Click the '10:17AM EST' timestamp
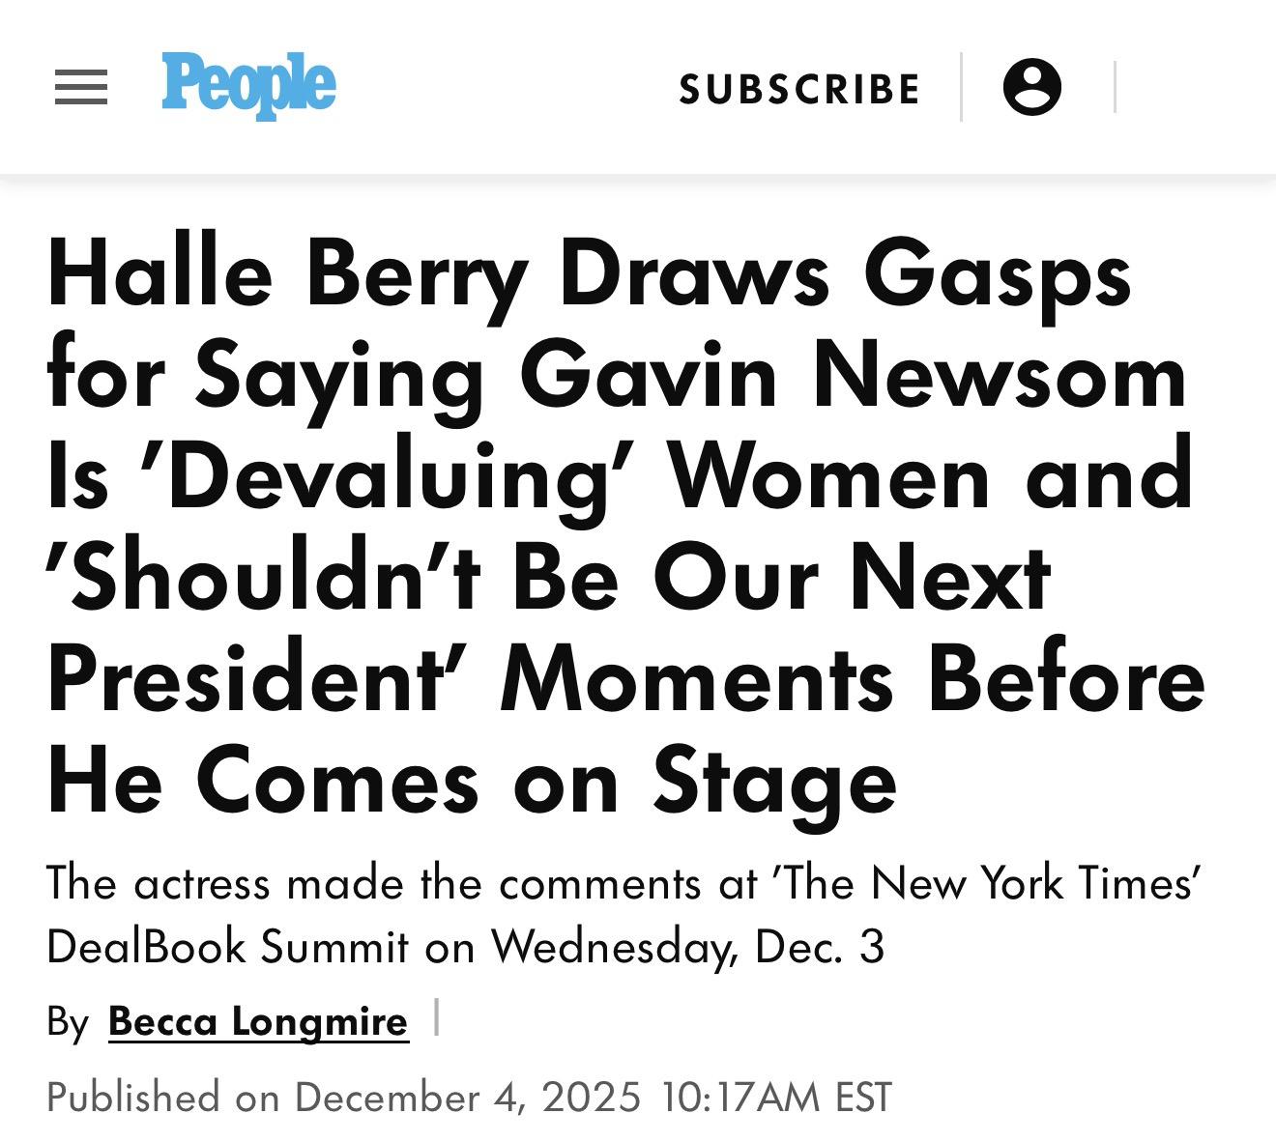The height and width of the screenshot is (1142, 1276). [776, 1098]
